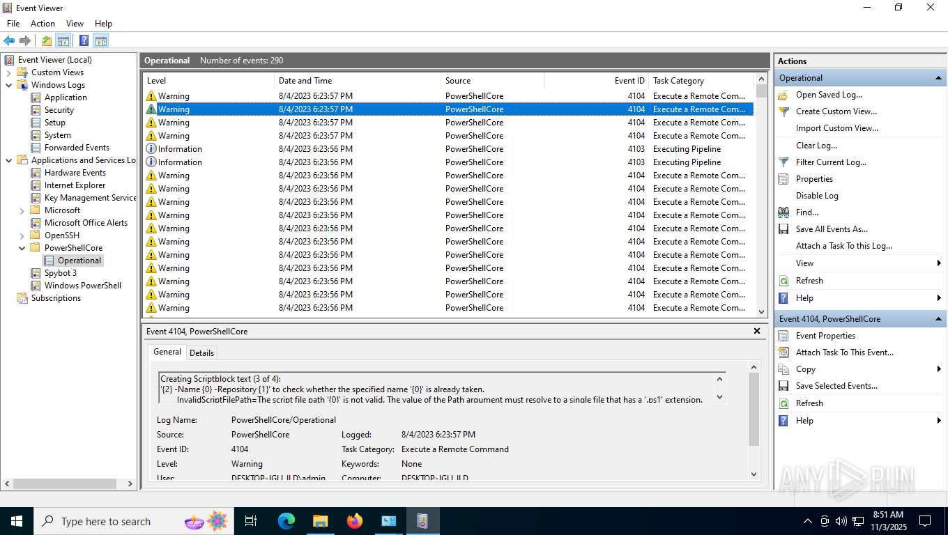Click Find action with binoculars icon
Viewport: 948px width, 535px height.
coord(806,212)
